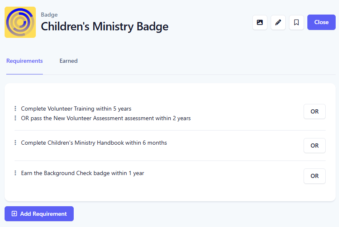
Task: Close the badge with the Close button
Action: pos(321,22)
